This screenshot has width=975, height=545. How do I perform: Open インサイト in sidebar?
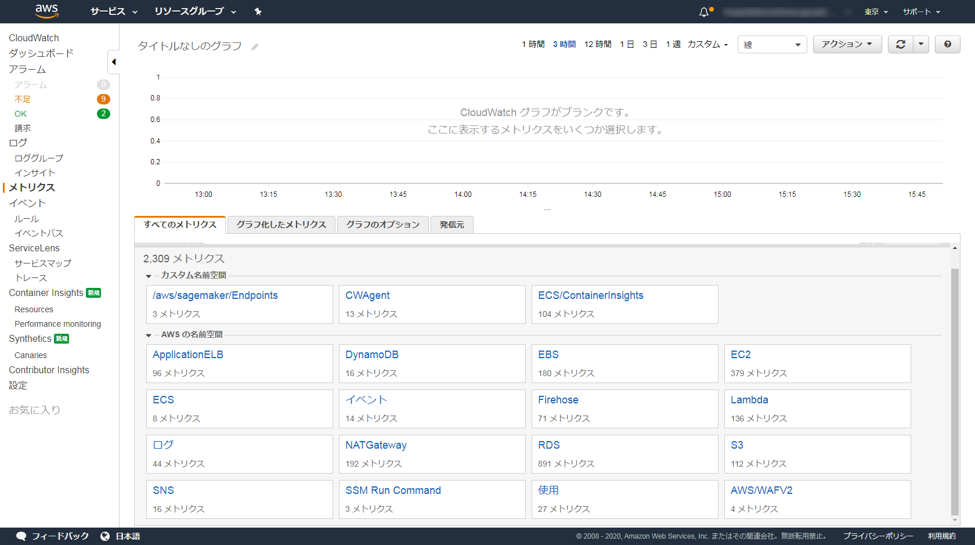coord(35,172)
